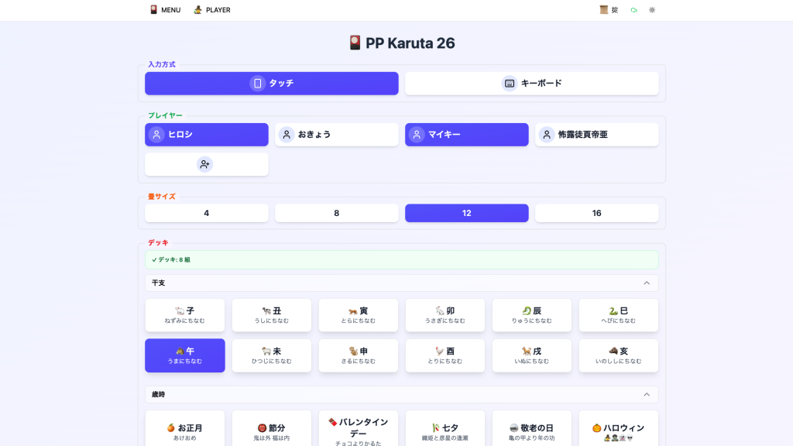Open the 掟 rules scroll icon
The image size is (793, 446).
coord(609,10)
